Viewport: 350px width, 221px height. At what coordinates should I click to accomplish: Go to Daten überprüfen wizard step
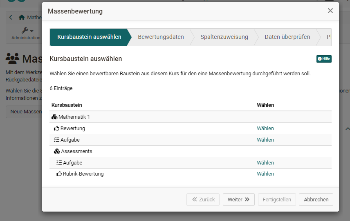[287, 37]
